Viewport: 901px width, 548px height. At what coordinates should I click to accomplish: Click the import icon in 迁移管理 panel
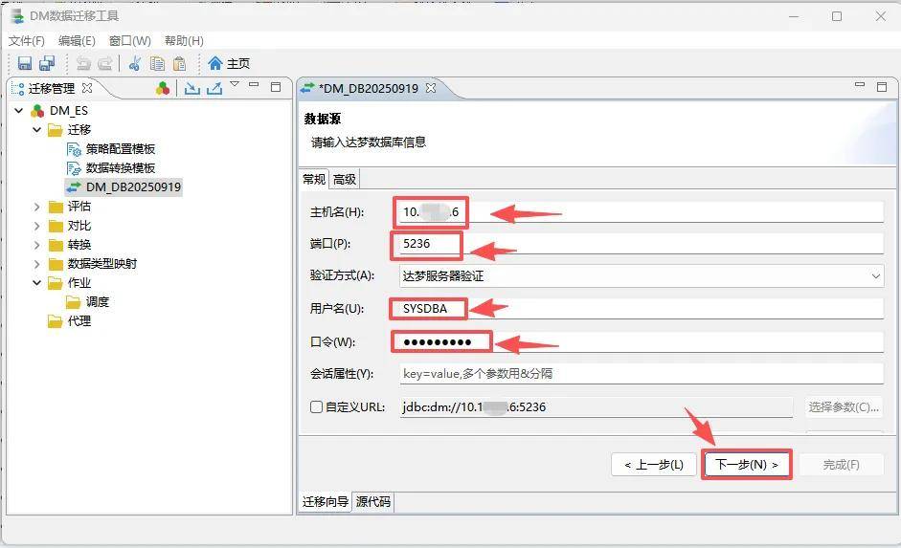pyautogui.click(x=192, y=88)
